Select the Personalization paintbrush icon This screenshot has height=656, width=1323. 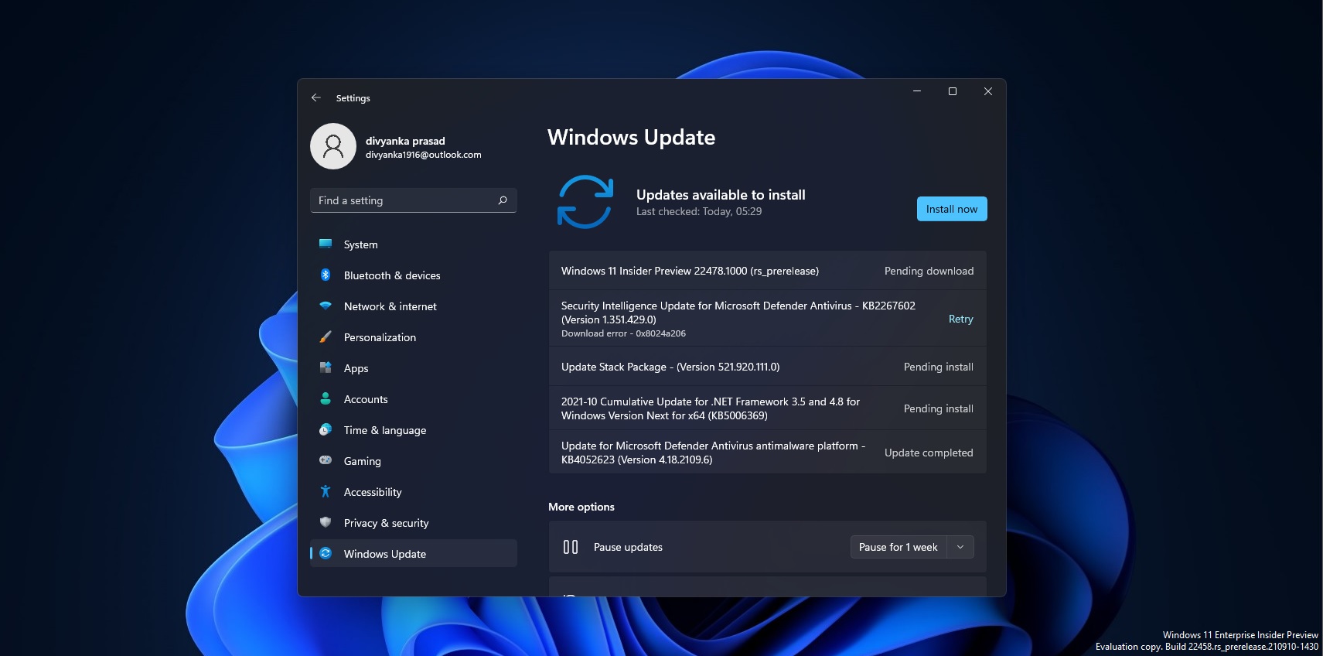point(326,337)
